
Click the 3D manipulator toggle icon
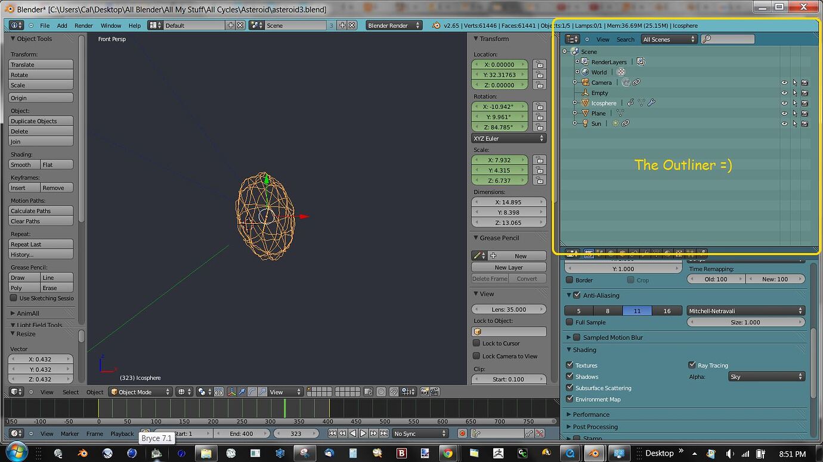tap(232, 392)
